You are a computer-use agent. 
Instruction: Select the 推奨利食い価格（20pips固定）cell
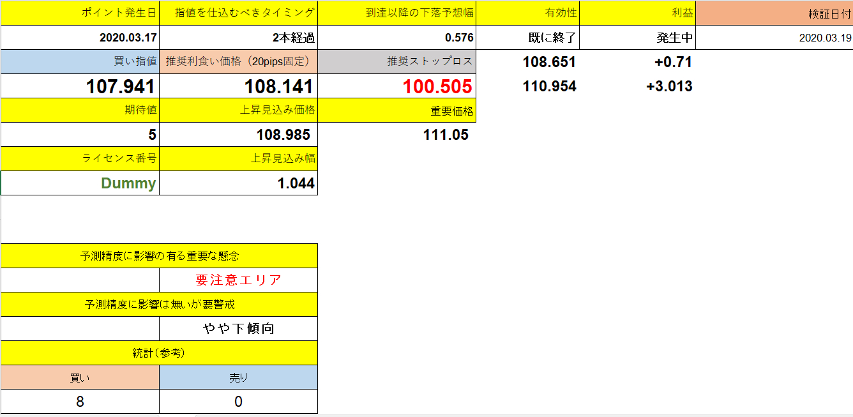pyautogui.click(x=239, y=61)
